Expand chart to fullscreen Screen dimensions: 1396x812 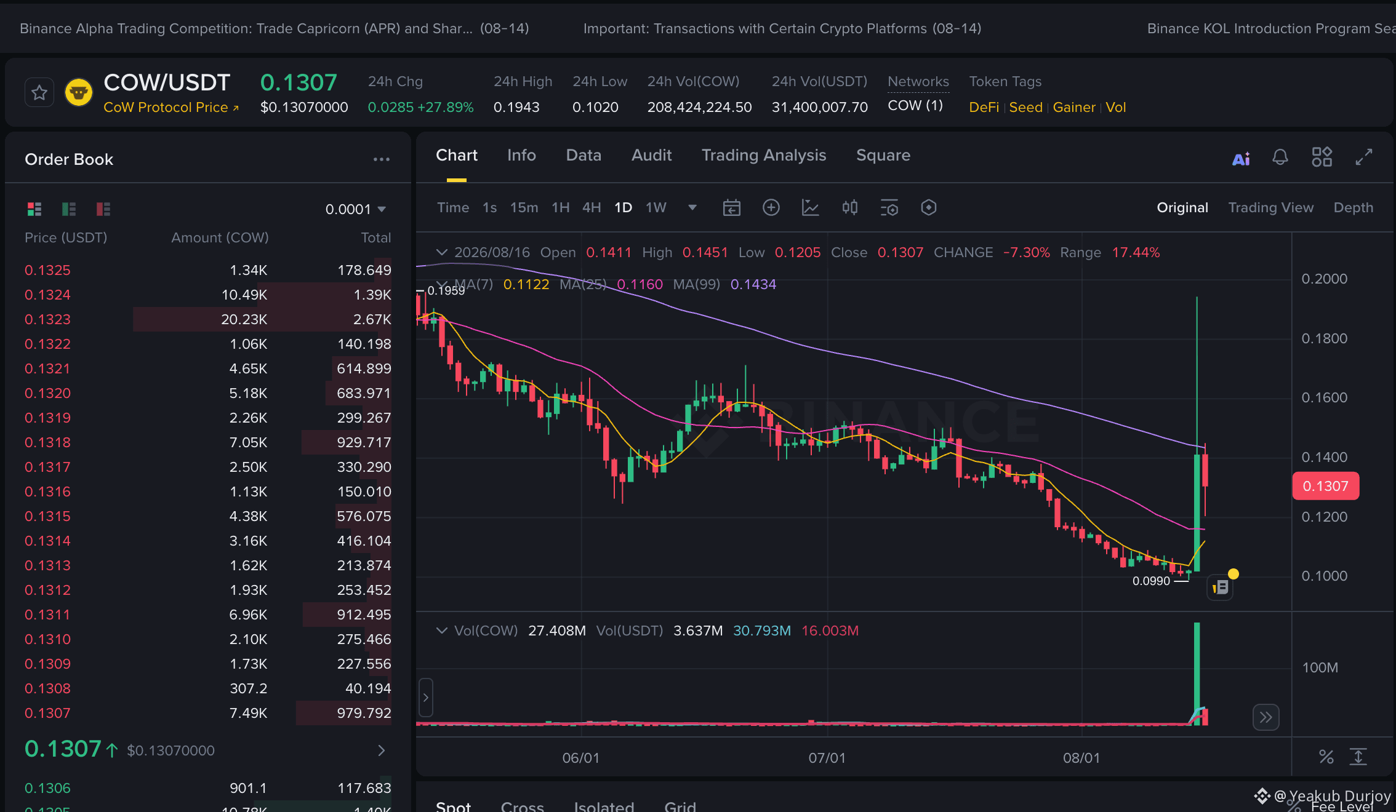[x=1364, y=157]
